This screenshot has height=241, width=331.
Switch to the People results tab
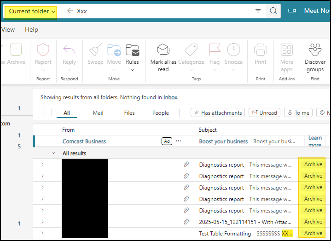pos(160,113)
